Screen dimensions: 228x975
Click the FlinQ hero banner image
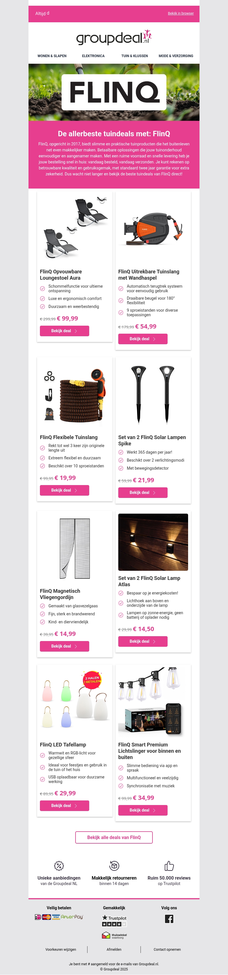click(114, 92)
